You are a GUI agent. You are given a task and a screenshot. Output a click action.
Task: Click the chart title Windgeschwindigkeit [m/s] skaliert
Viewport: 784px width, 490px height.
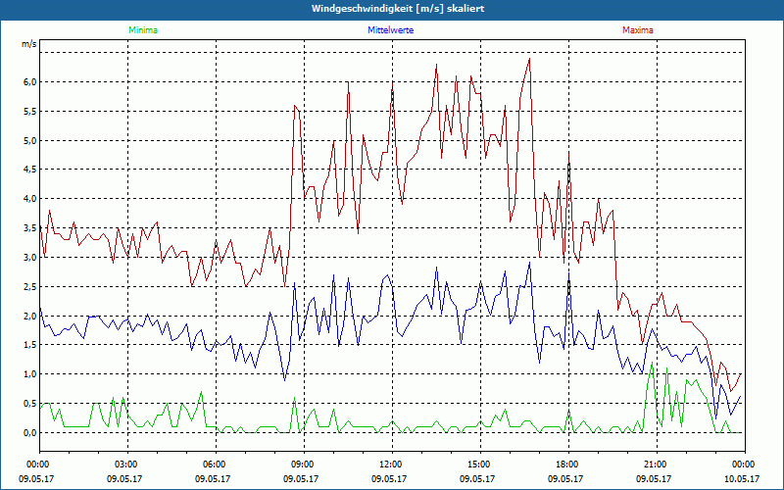[x=398, y=9]
